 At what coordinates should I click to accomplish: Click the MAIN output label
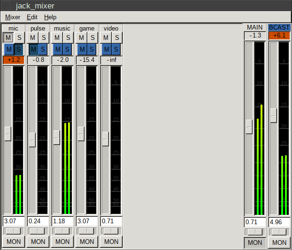[255, 28]
